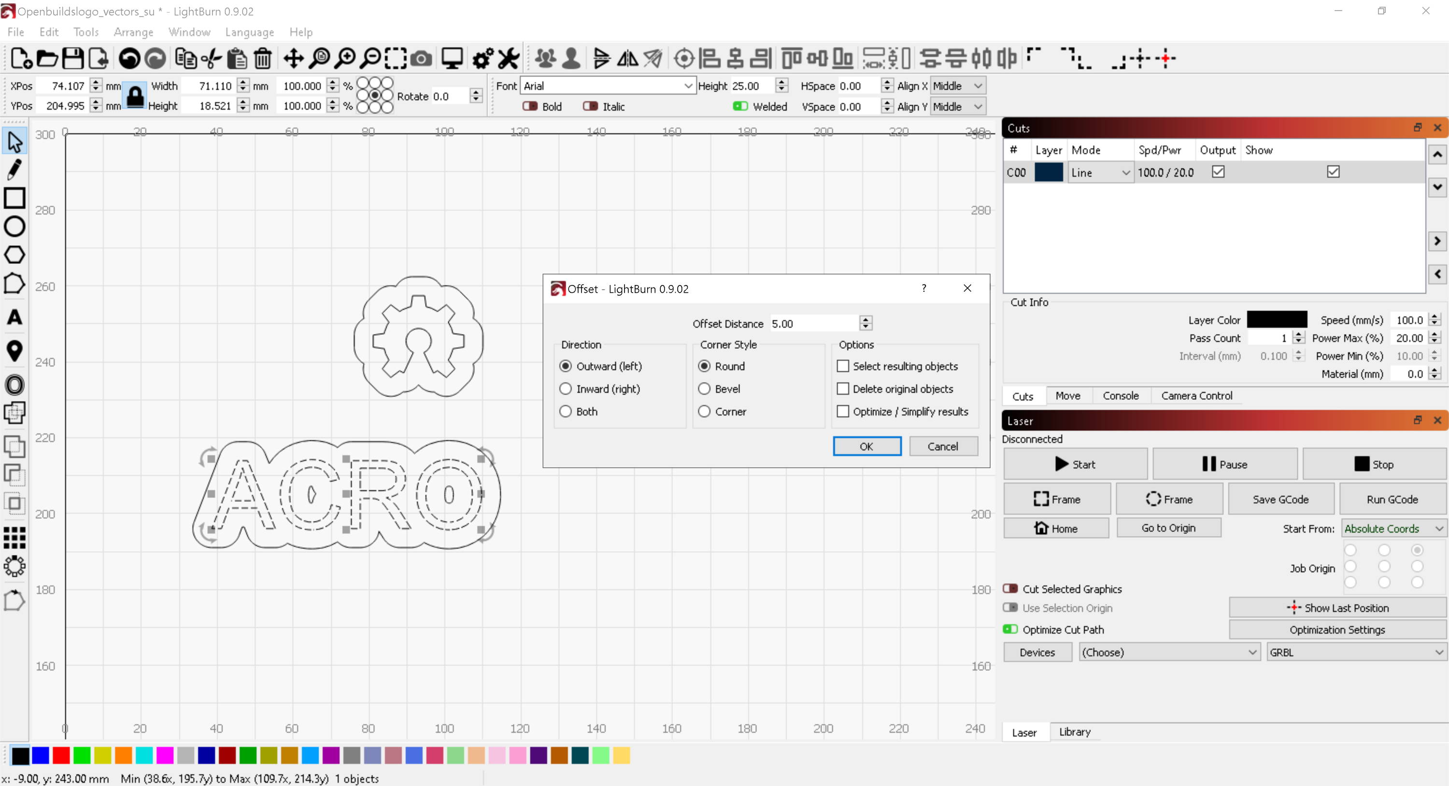Click the Undo arrow icon
The height and width of the screenshot is (786, 1449).
coord(130,58)
